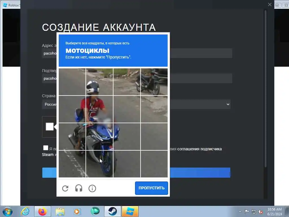Click the blue continue button behind the CAPTCHA
Viewport: 289px width, 217px height.
pos(136,173)
